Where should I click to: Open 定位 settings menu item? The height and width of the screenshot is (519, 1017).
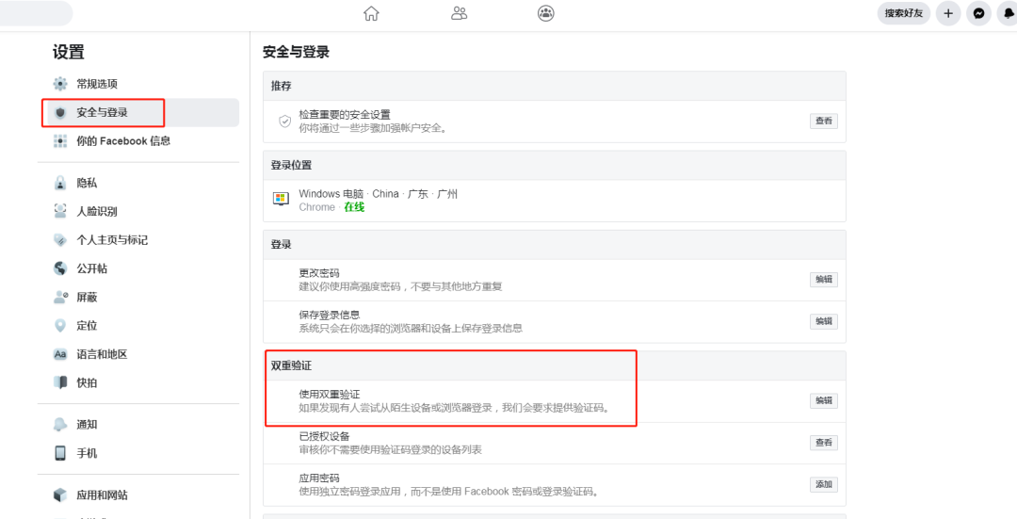tap(138, 326)
